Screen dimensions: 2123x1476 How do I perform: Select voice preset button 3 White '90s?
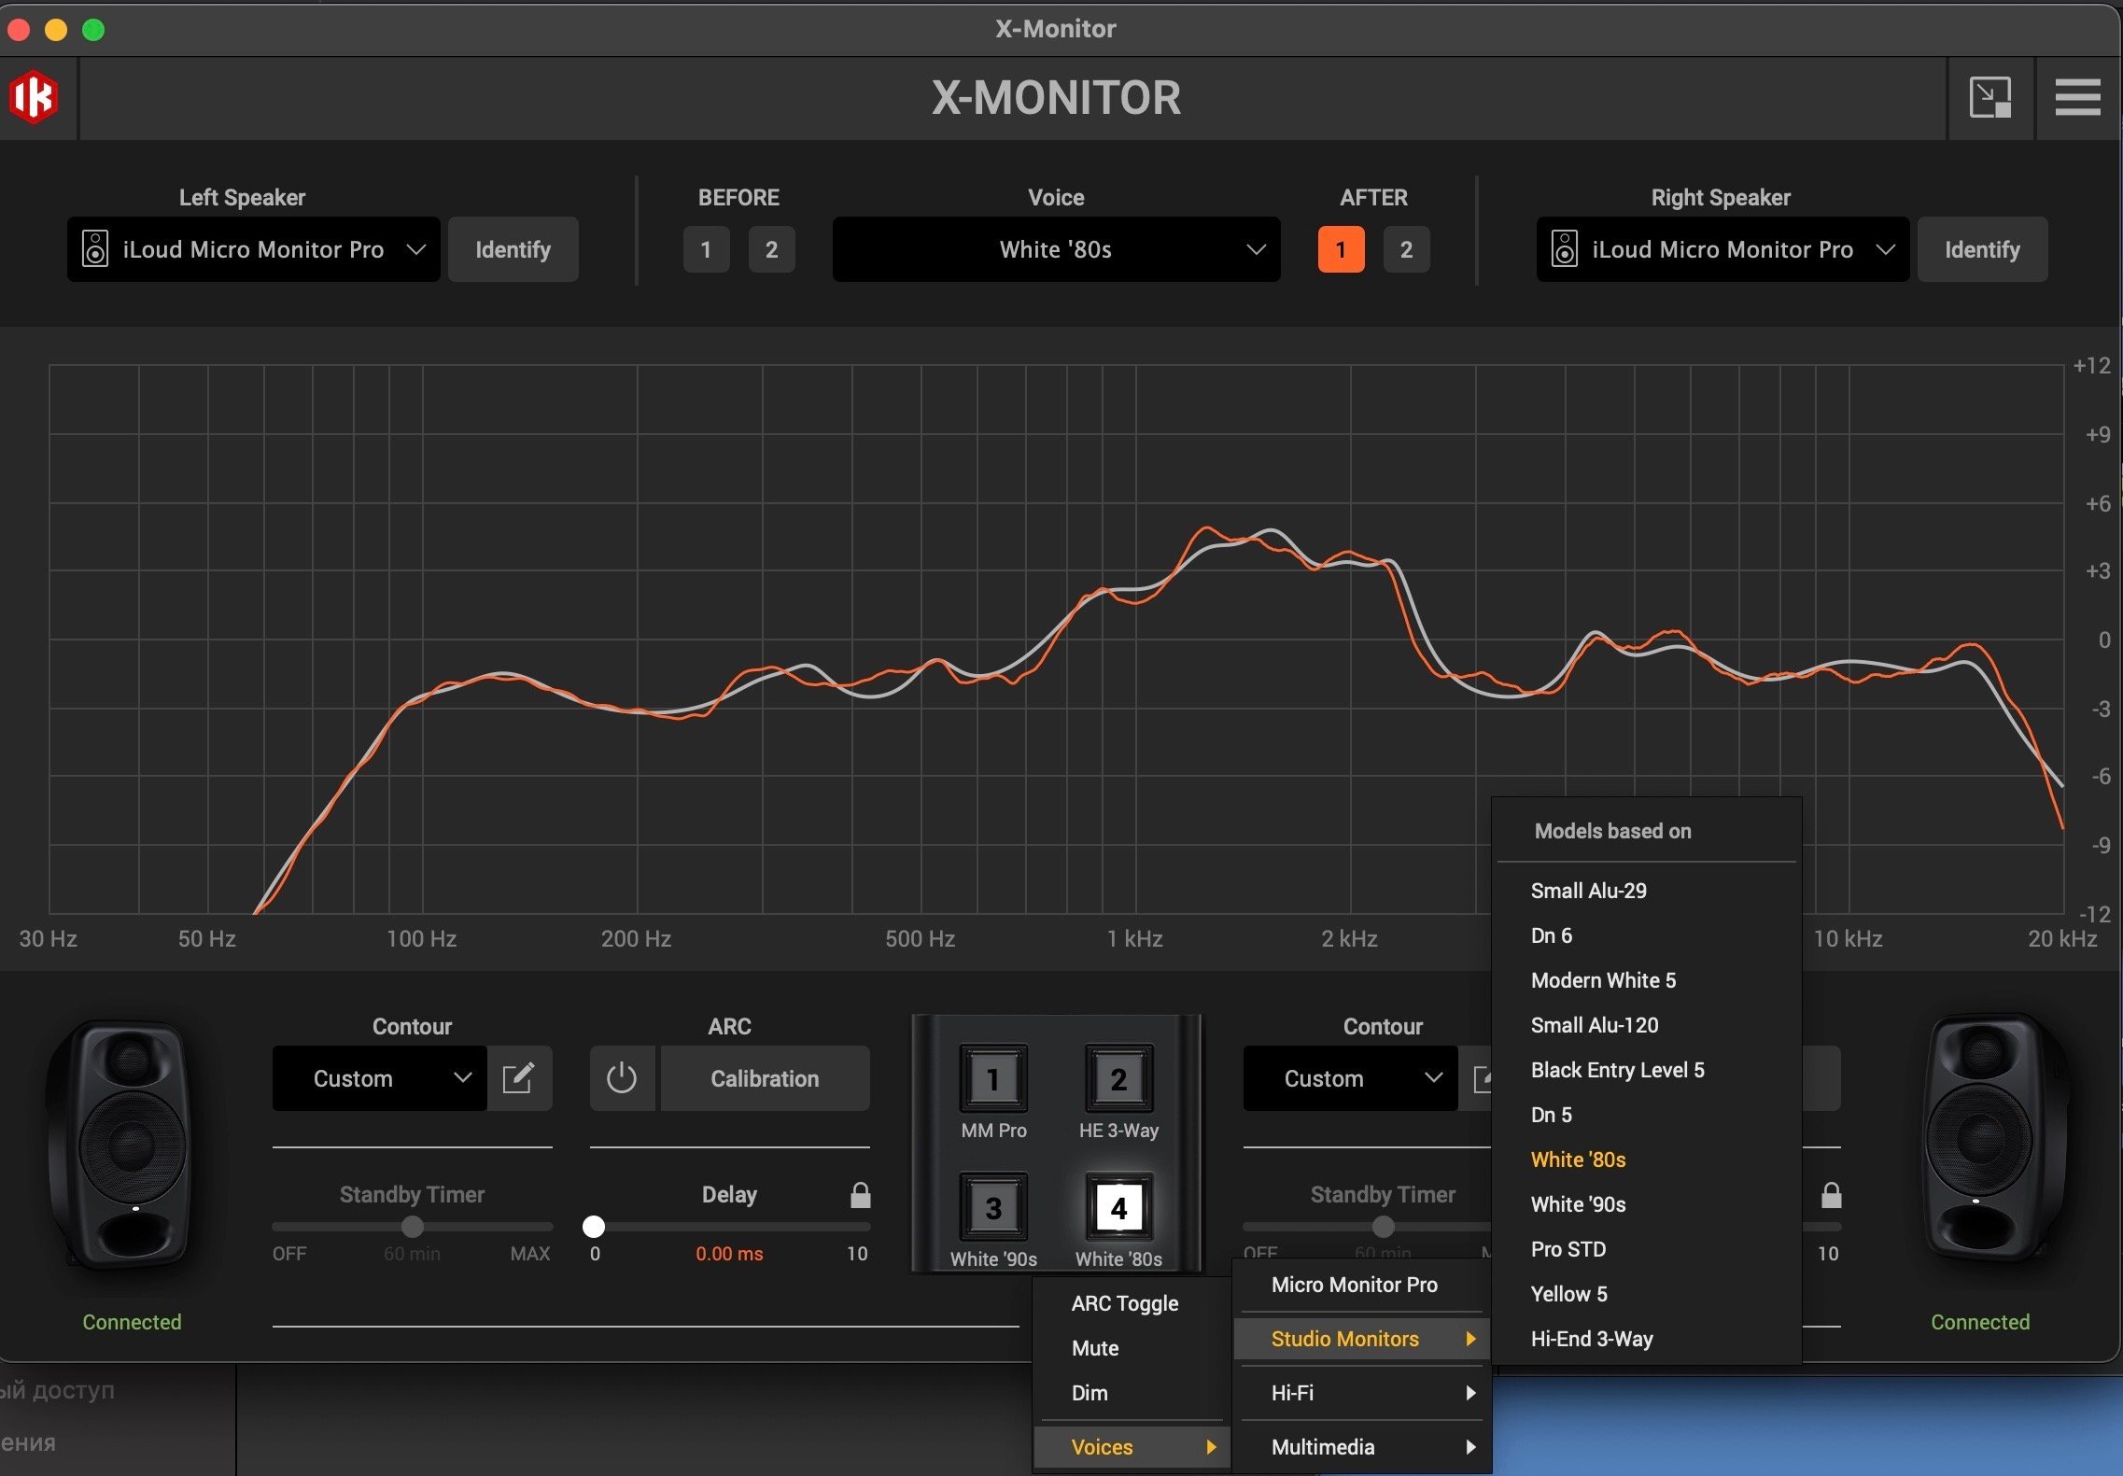993,1208
